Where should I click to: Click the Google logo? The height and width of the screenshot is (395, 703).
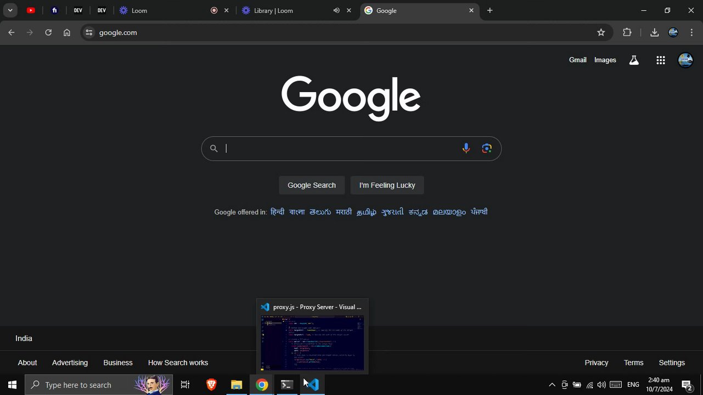(351, 98)
